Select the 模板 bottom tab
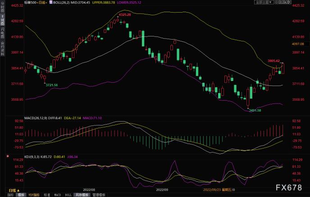310x197 pixels. [x=21, y=195]
